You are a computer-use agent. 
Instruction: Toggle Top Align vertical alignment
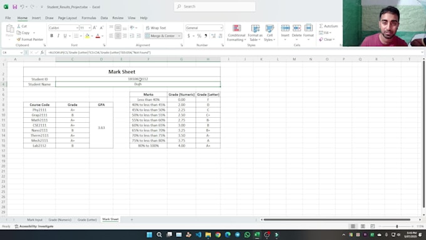pyautogui.click(x=111, y=28)
